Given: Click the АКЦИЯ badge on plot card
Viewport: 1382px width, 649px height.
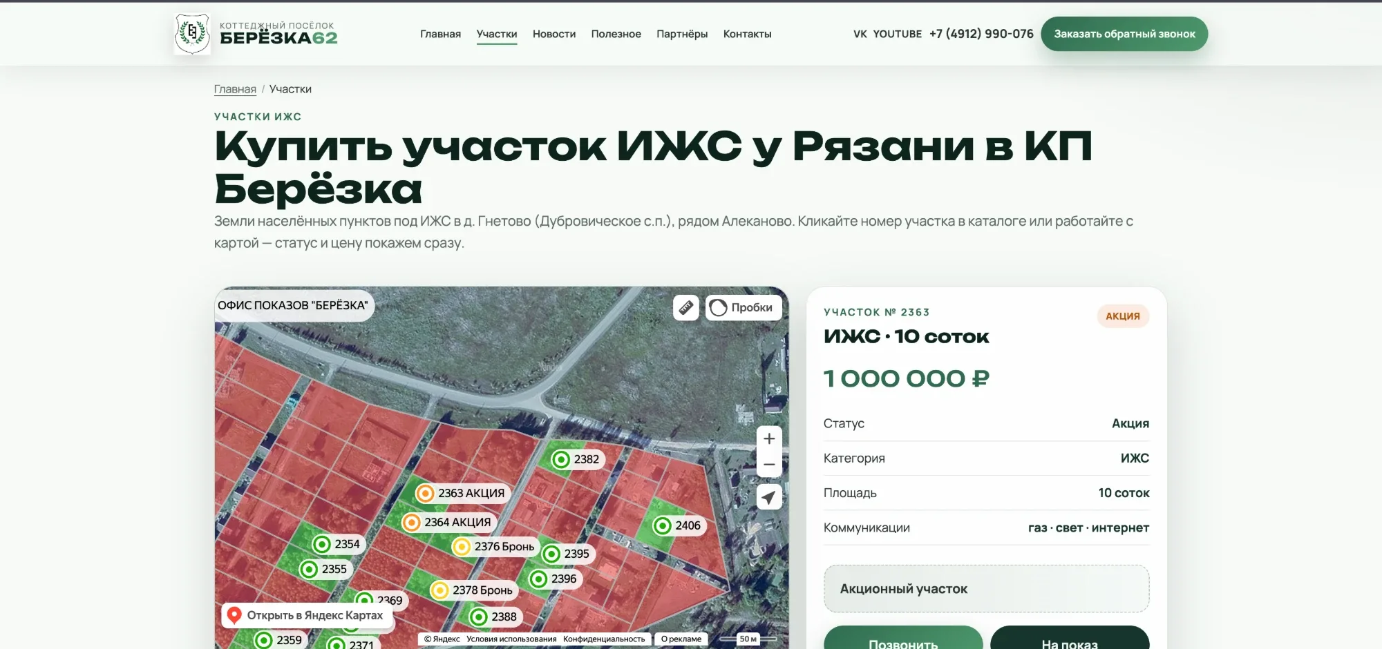Looking at the screenshot, I should pyautogui.click(x=1123, y=316).
